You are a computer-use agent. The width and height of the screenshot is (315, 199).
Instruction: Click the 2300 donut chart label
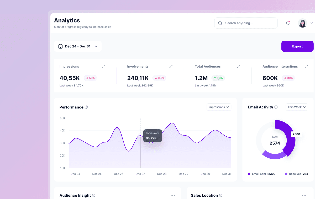pos(296,134)
